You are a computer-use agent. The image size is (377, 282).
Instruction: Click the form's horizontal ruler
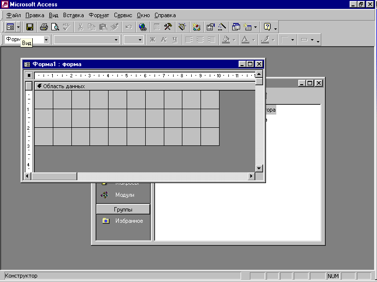(x=145, y=75)
